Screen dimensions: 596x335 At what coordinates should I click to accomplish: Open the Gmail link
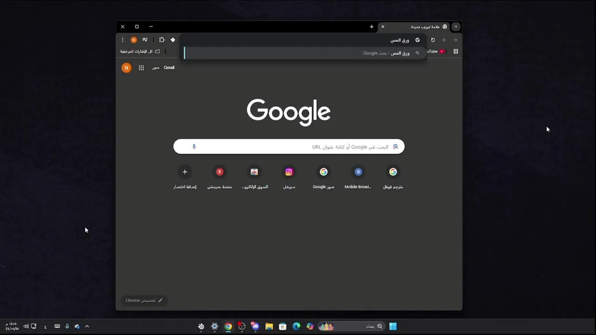point(169,67)
